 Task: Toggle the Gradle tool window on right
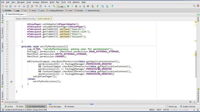[198, 18]
